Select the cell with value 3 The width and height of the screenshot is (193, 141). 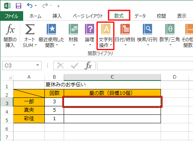(x=54, y=102)
